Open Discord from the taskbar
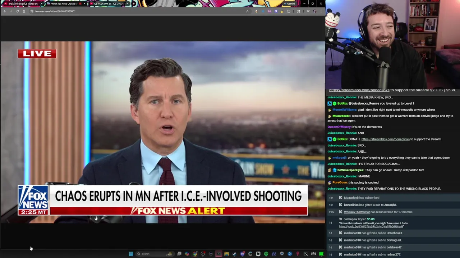Viewport: 460px width, 258px height. pos(243,254)
